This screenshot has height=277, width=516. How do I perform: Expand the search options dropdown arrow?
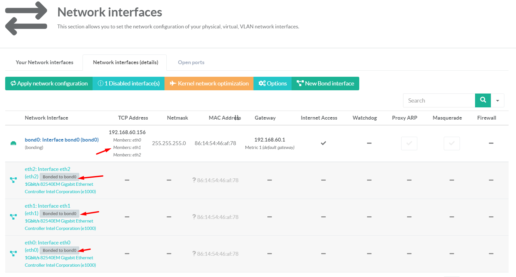click(498, 101)
